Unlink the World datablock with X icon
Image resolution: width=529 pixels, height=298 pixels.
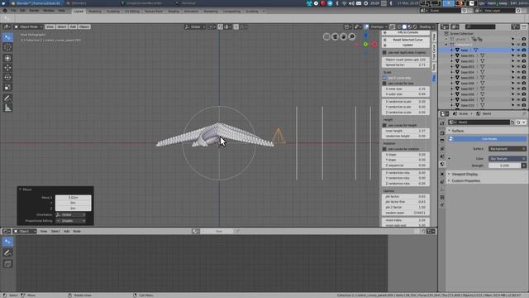pyautogui.click(x=524, y=123)
